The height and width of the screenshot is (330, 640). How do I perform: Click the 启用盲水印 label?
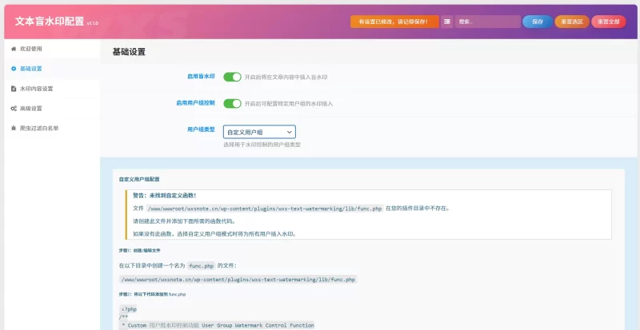pyautogui.click(x=201, y=76)
